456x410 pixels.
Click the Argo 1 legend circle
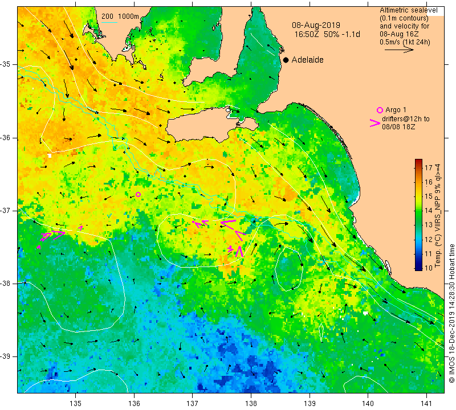click(x=380, y=110)
